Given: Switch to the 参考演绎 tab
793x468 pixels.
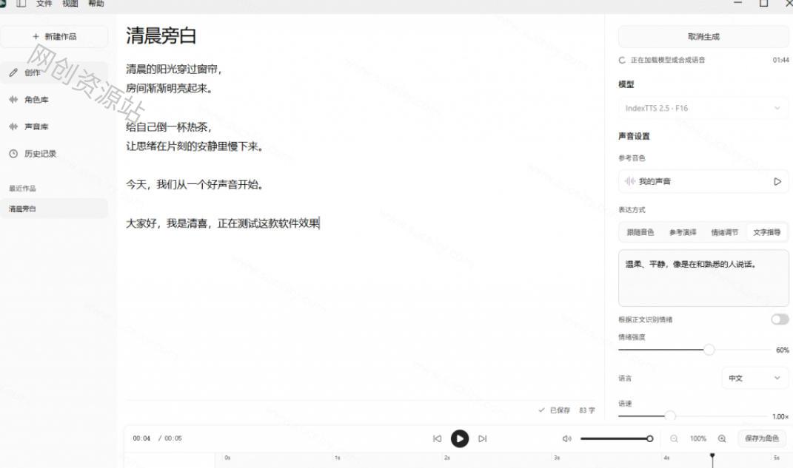Looking at the screenshot, I should tap(683, 232).
